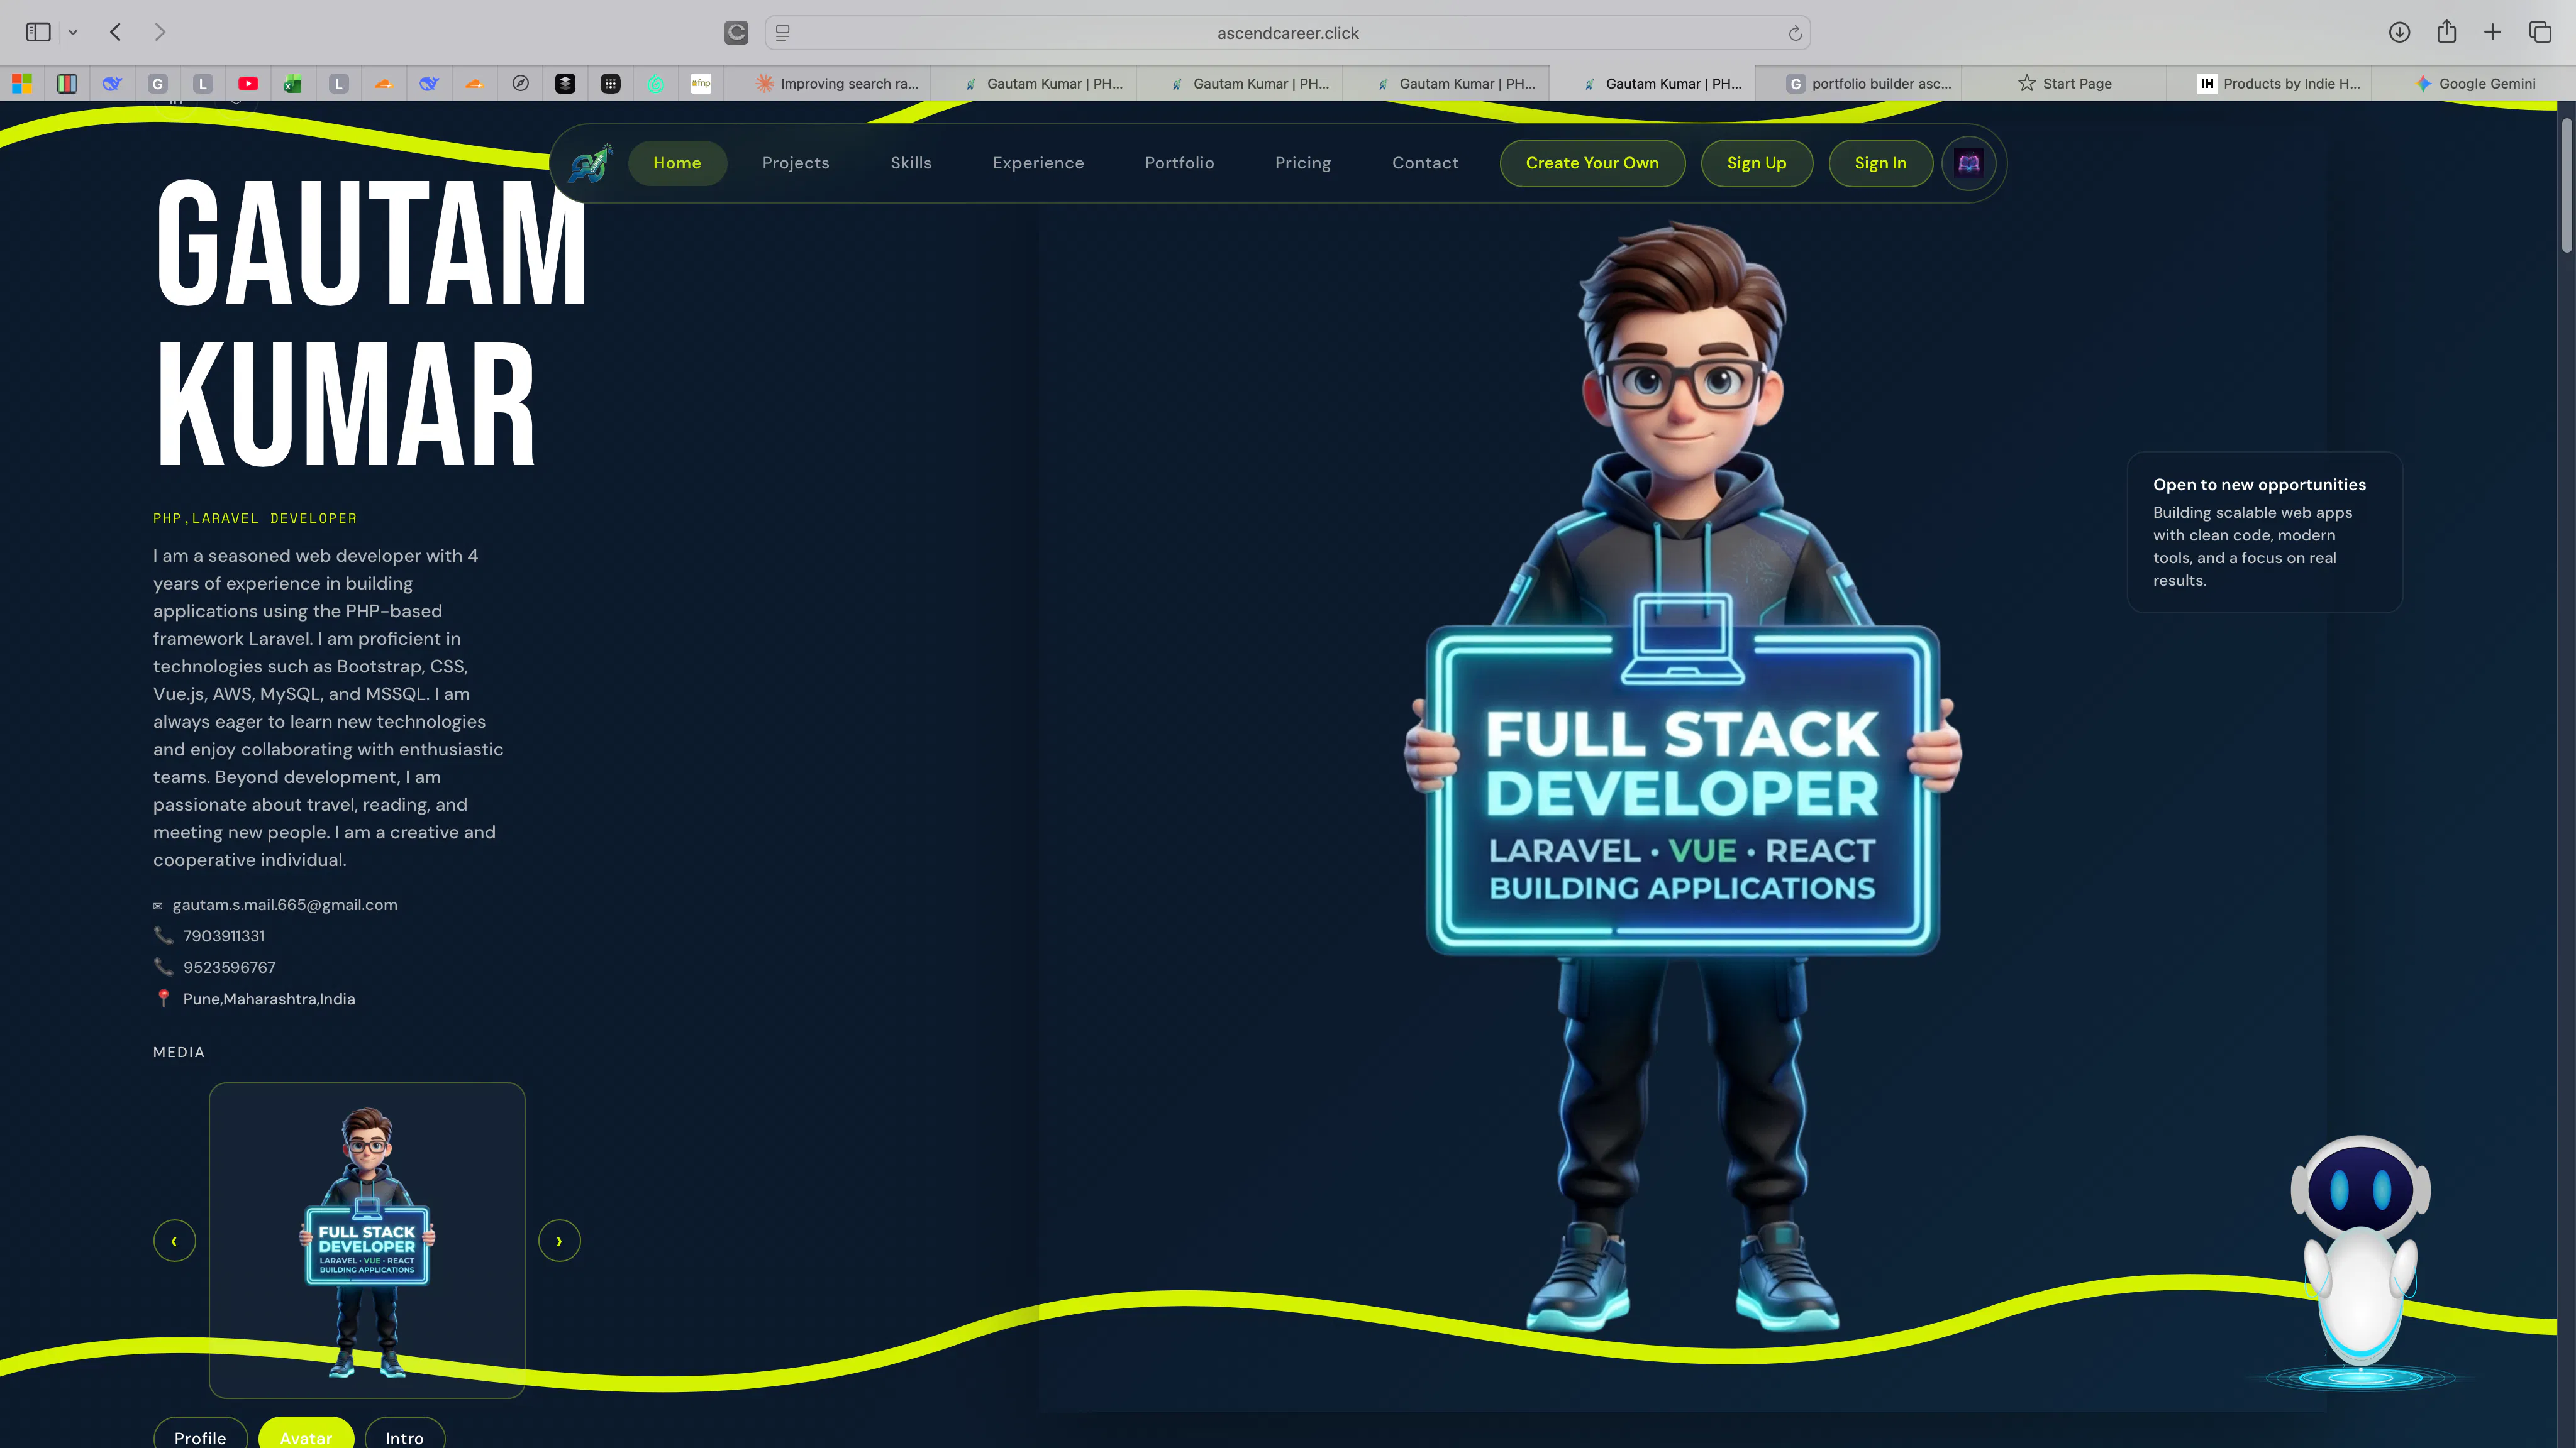Image resolution: width=2576 pixels, height=1448 pixels.
Task: Go forward to the next page
Action: point(160,33)
